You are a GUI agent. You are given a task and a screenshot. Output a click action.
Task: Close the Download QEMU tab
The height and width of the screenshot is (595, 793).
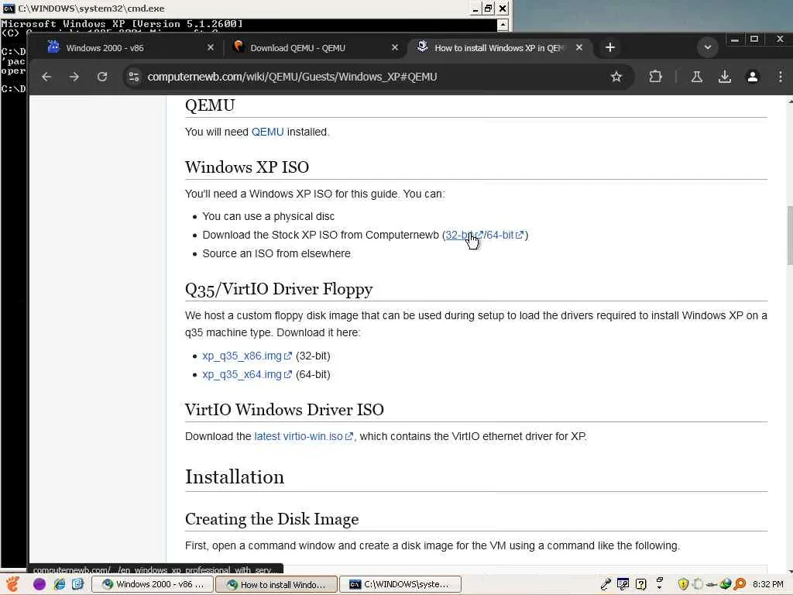pos(395,47)
